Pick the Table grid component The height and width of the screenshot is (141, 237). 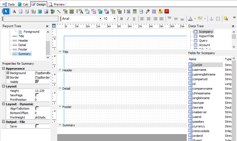tap(154, 11)
